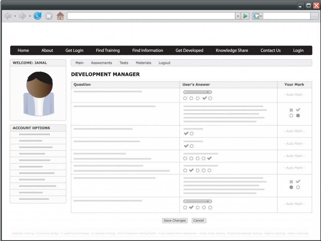Open the search engine chooser arrow
This screenshot has width=321, height=241.
click(261, 16)
